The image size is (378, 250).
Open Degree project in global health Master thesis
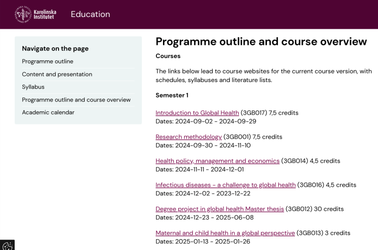click(220, 209)
